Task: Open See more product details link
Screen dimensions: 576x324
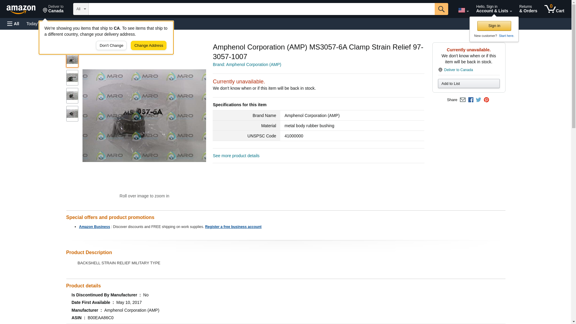Action: click(236, 156)
